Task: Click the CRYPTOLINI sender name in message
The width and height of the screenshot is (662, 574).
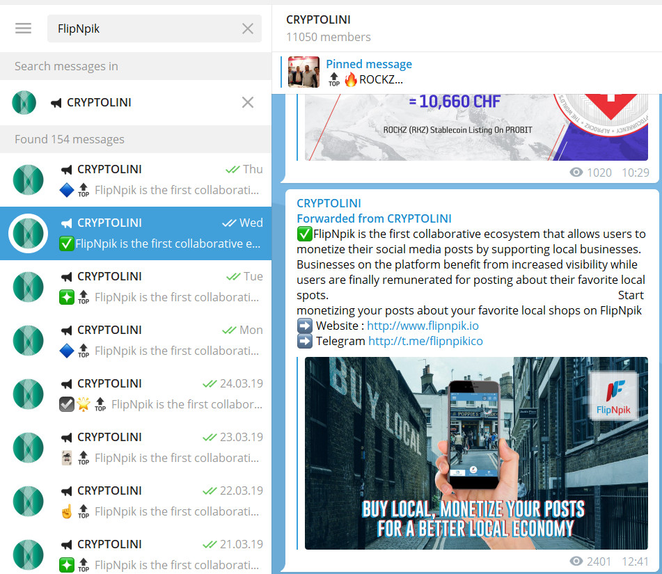Action: point(329,203)
